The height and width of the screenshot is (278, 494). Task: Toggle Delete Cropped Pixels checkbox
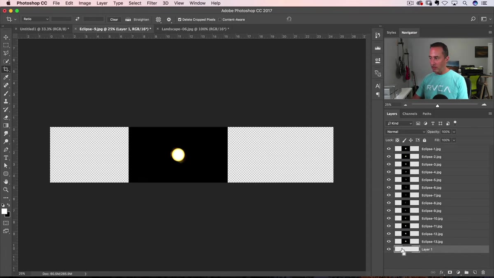(x=179, y=19)
